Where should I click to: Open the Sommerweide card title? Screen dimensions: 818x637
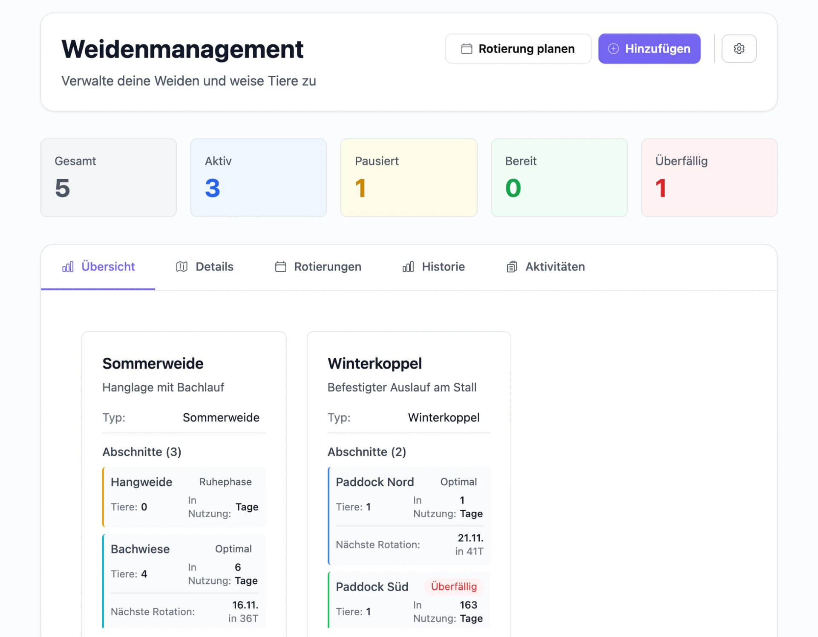pos(153,363)
